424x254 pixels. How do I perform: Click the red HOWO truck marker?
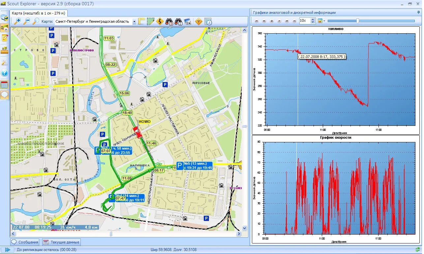tap(137, 132)
